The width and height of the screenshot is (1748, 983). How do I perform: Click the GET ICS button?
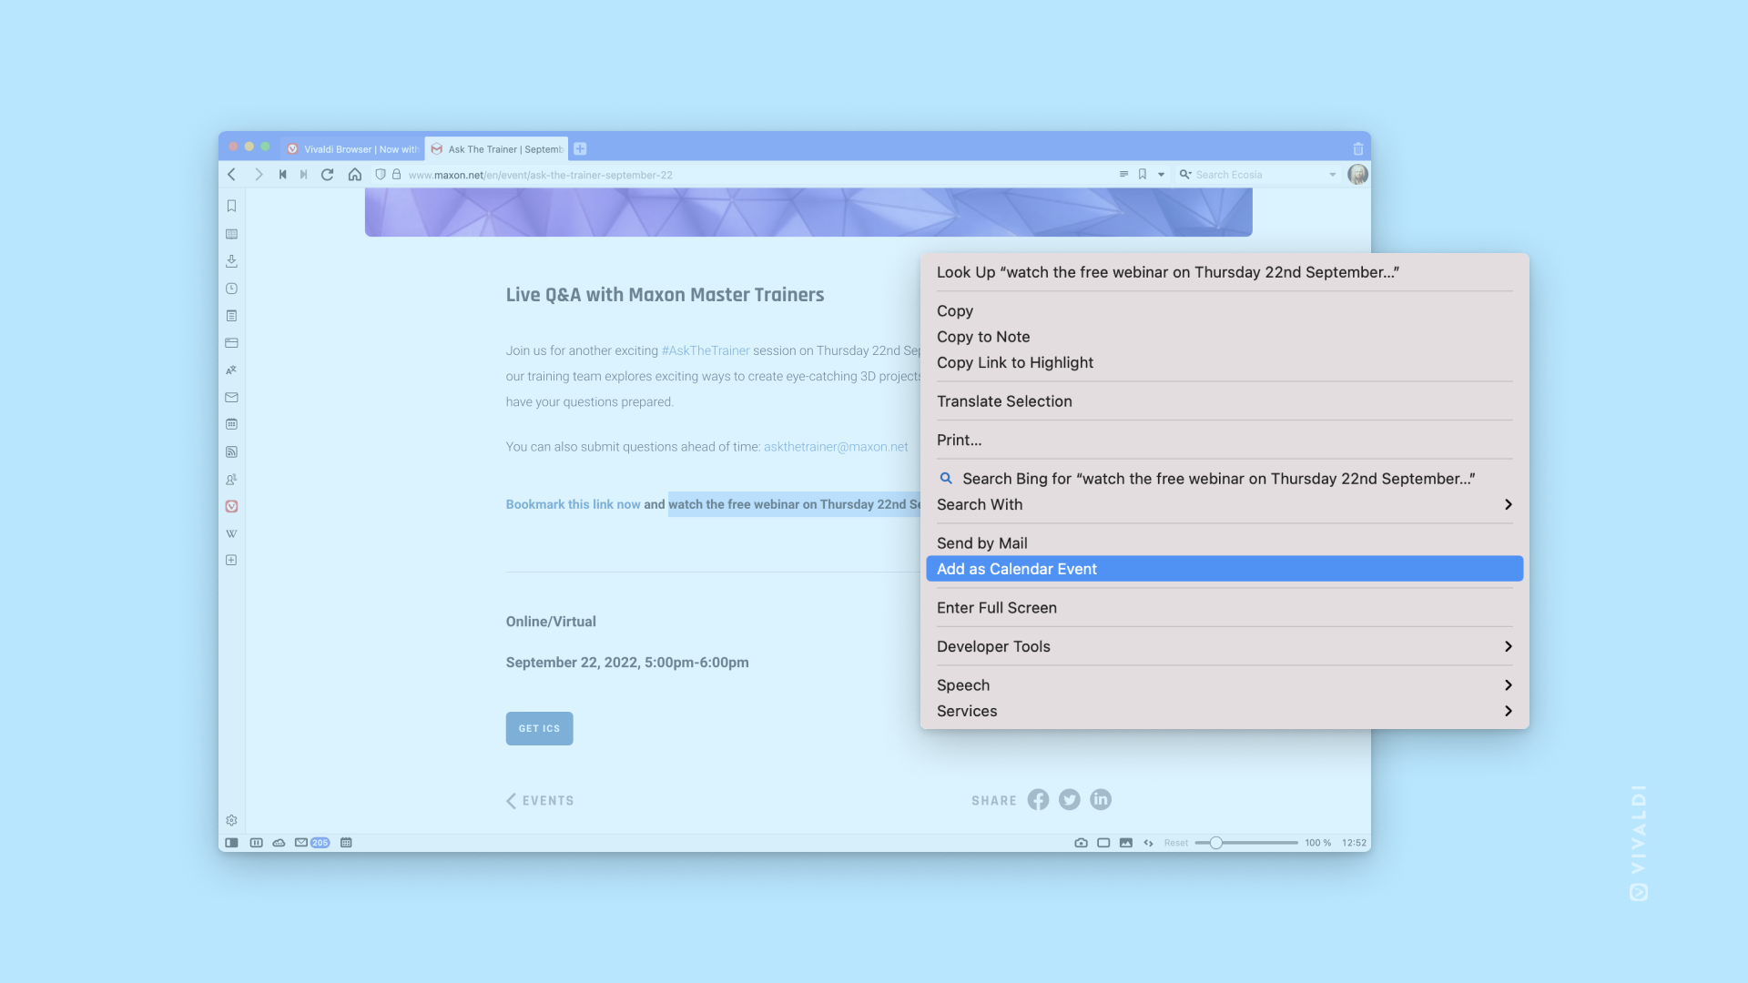click(539, 728)
